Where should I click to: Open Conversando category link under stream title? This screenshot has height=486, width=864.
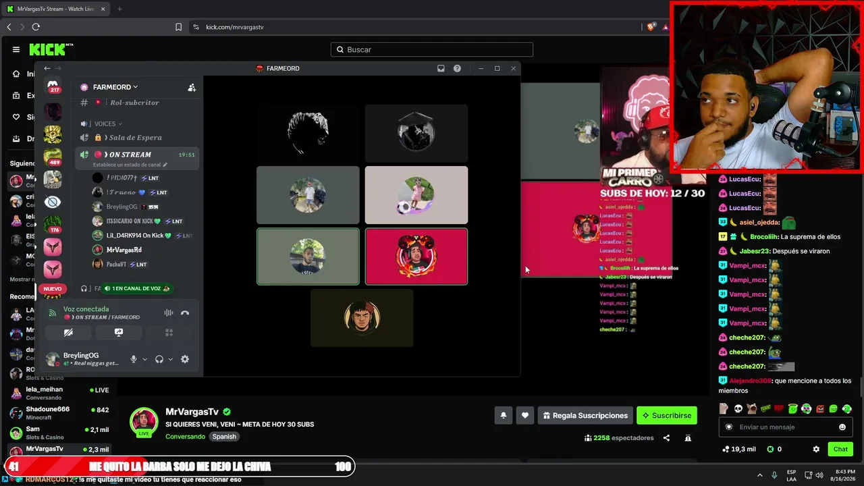(185, 437)
